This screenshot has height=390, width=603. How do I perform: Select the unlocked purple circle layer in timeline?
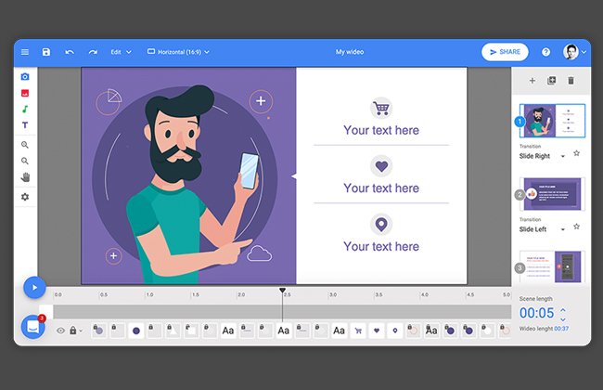[136, 331]
